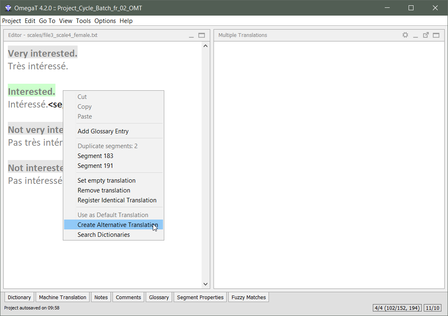Click the Cut context menu entry

coord(113,97)
